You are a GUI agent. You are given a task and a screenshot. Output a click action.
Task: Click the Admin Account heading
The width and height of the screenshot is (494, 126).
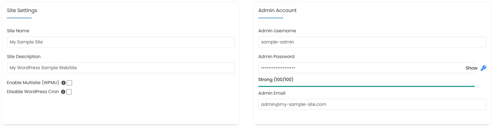(x=277, y=11)
